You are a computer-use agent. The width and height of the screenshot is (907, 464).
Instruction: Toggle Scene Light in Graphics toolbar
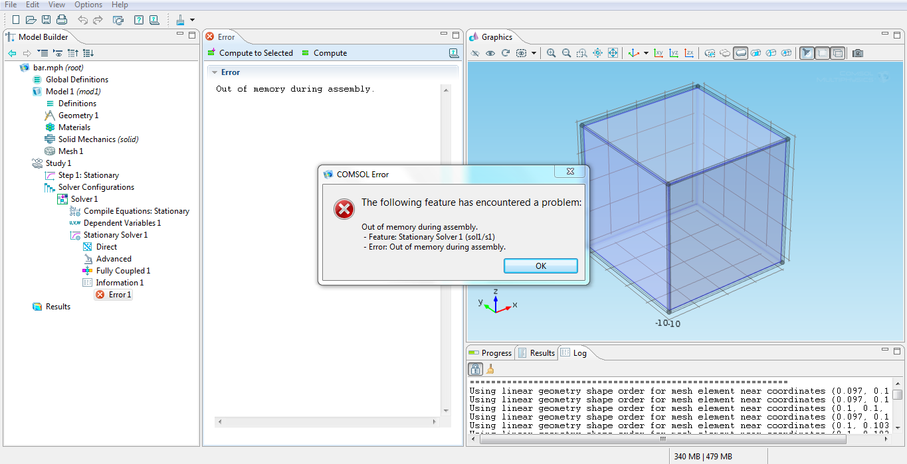[807, 53]
